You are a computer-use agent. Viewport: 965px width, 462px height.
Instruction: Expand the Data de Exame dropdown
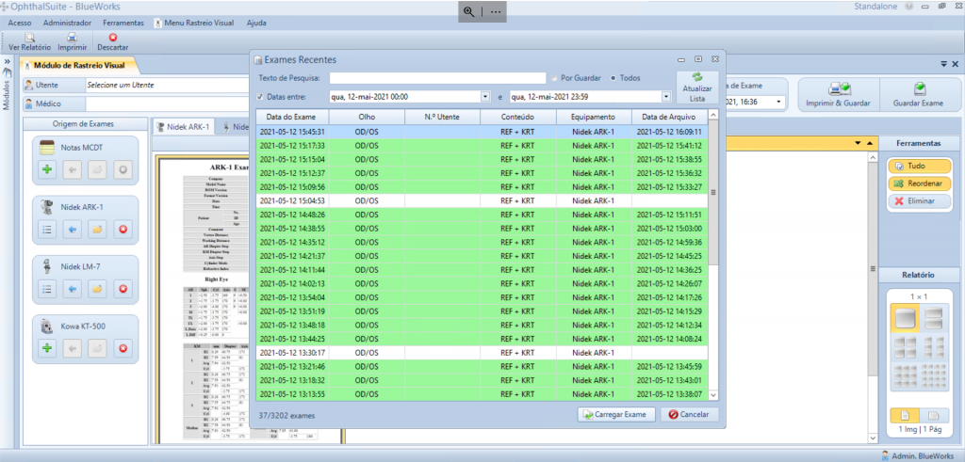779,102
